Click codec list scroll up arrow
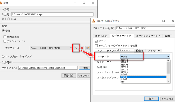Viewport: 175px width, 102px height. [x=168, y=60]
